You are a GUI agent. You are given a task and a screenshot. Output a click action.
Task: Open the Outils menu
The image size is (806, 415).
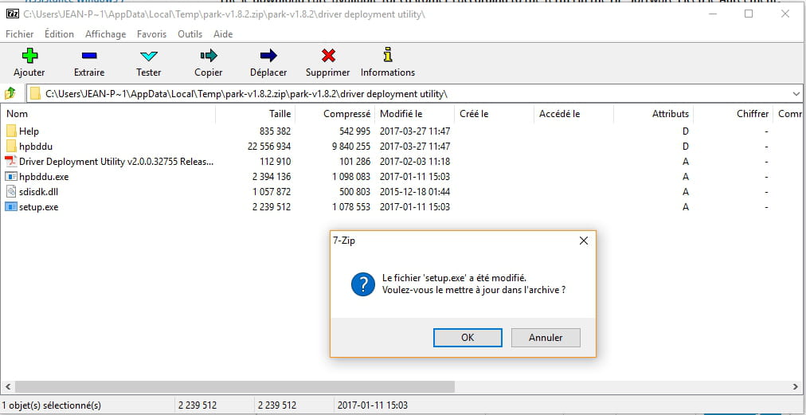(190, 34)
